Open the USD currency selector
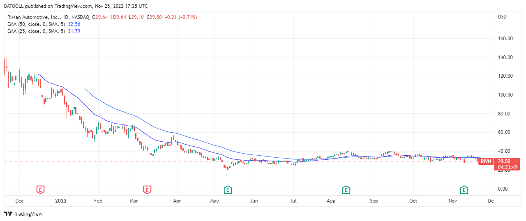Screen dimensions: 526x221 [502, 17]
